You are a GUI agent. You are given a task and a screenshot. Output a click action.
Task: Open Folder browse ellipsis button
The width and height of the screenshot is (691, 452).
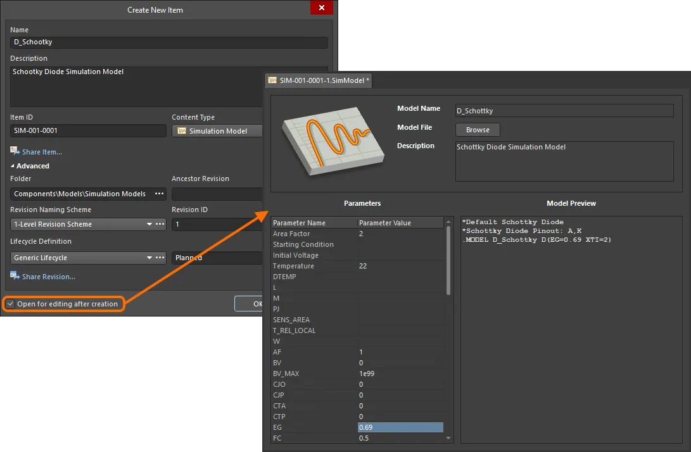pyautogui.click(x=159, y=194)
